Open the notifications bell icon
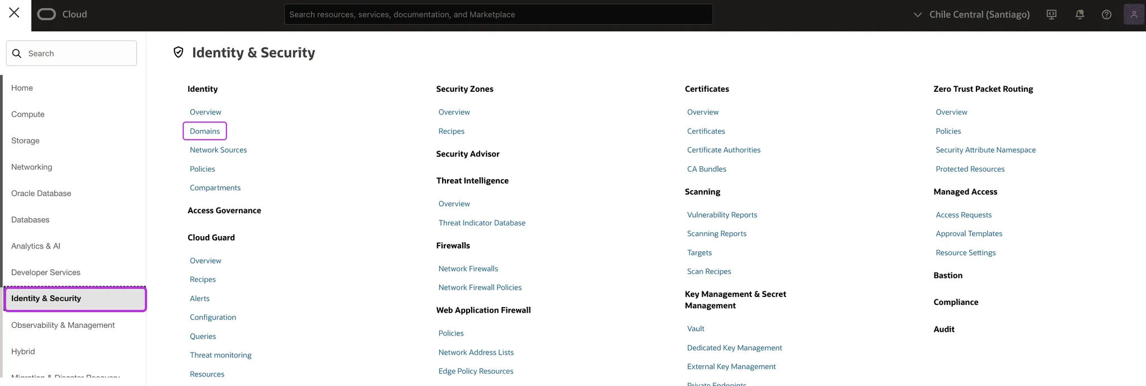 pos(1079,15)
